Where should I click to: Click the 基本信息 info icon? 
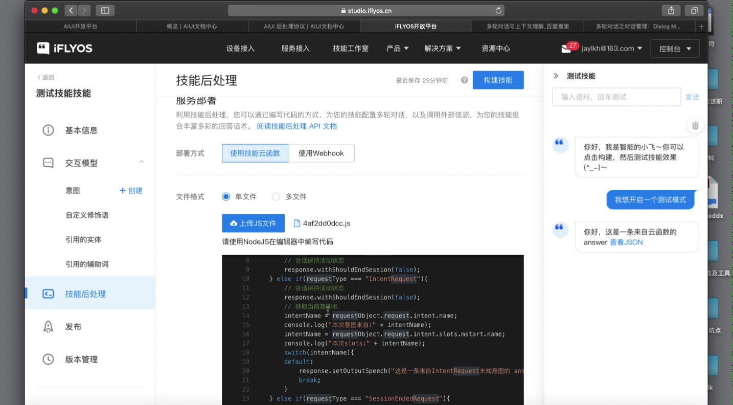tap(48, 130)
